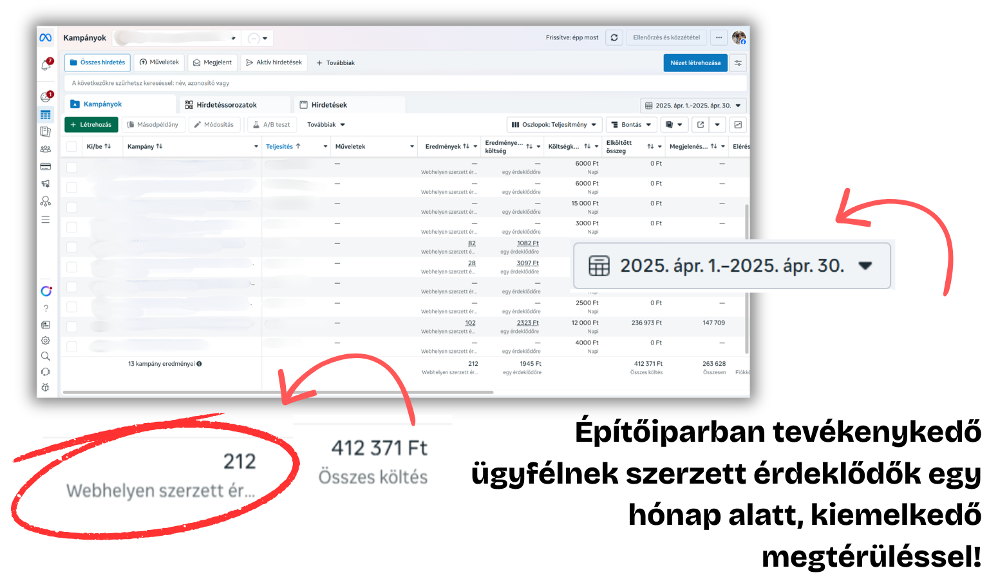Click the export/share icon in the table toolbar
The height and width of the screenshot is (586, 989).
click(x=701, y=124)
